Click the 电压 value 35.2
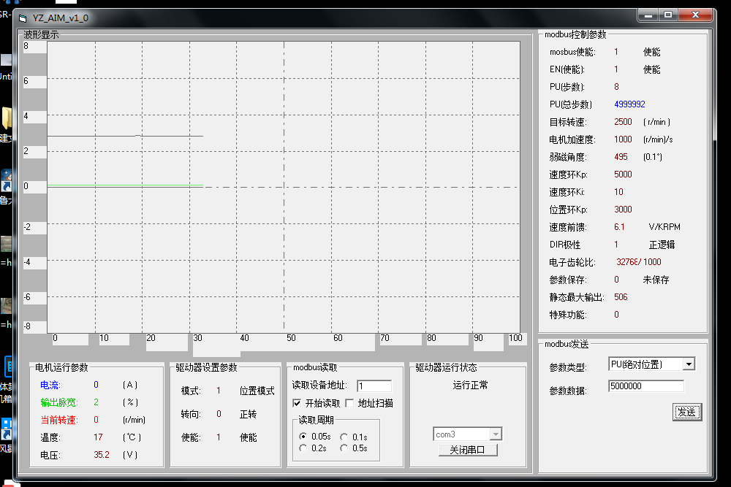 pos(101,454)
